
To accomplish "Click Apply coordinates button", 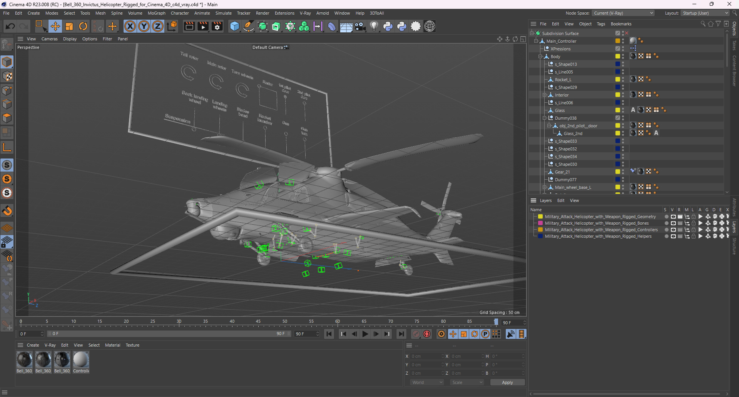I will 507,382.
